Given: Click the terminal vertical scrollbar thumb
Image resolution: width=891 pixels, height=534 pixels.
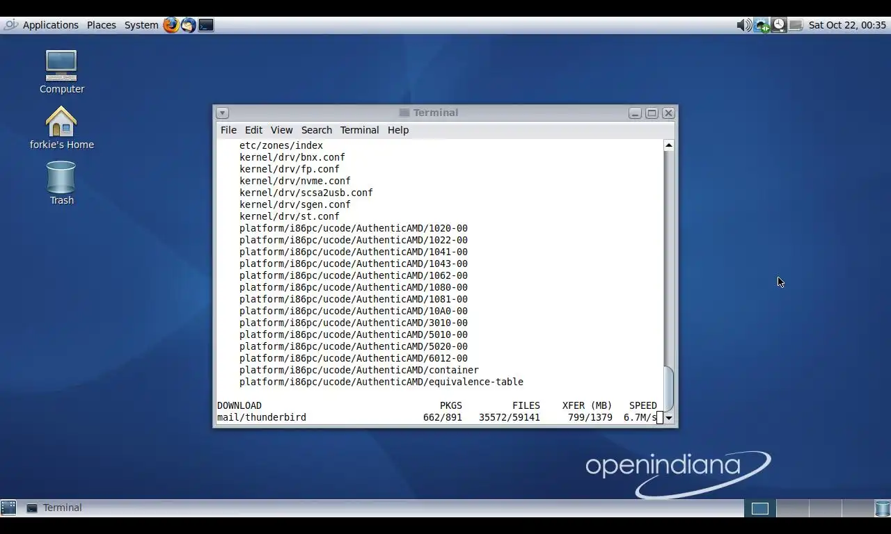Looking at the screenshot, I should pyautogui.click(x=668, y=389).
